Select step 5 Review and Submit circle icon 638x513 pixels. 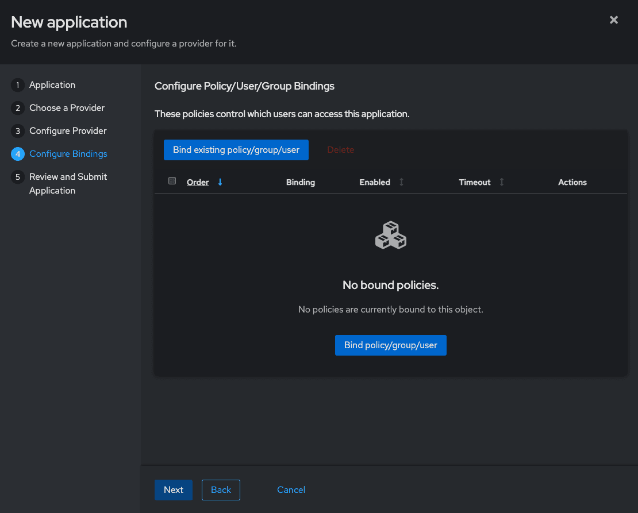tap(17, 176)
